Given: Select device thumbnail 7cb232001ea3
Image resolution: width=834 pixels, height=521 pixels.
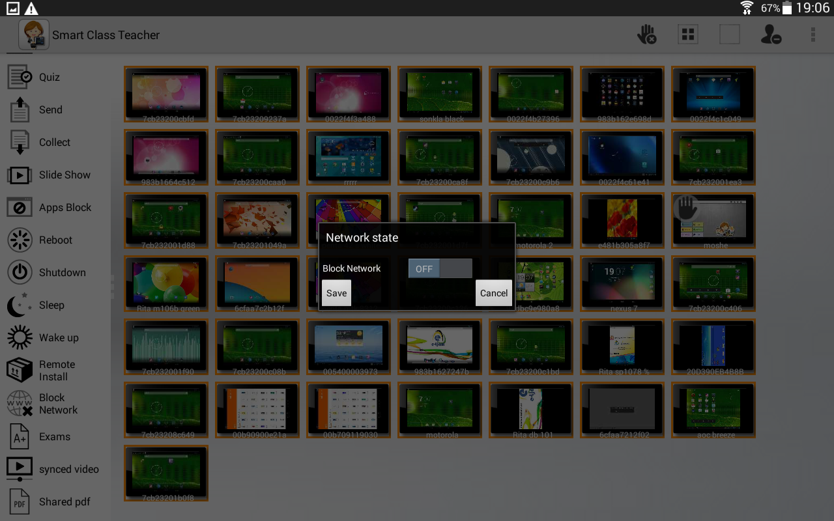Looking at the screenshot, I should (x=713, y=157).
